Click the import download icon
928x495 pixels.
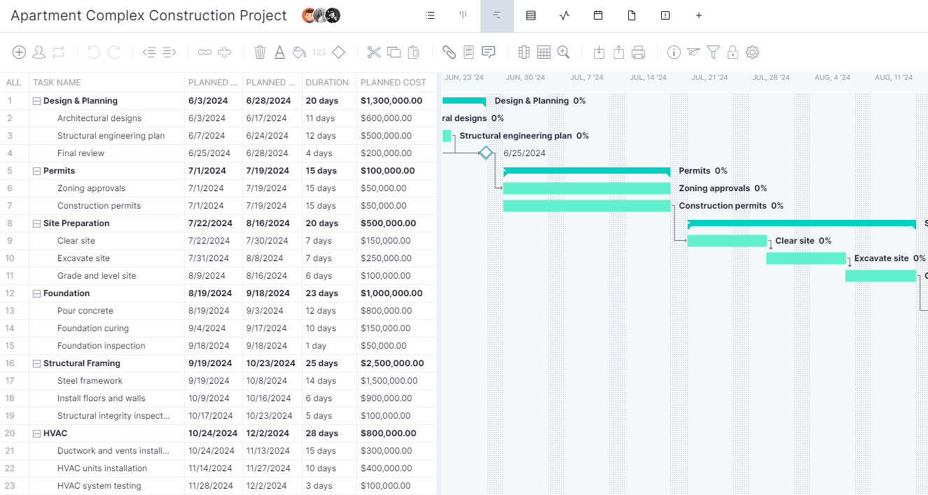point(599,52)
